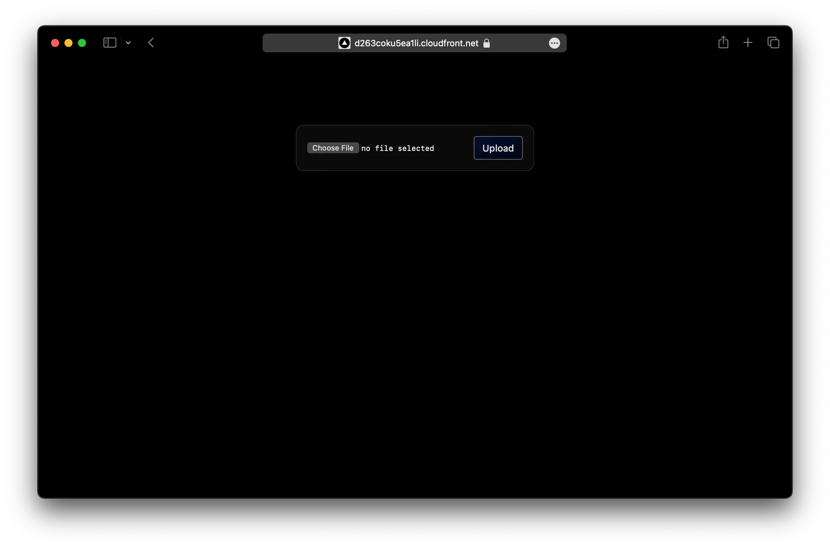Expand the browser tab switcher dropdown
The width and height of the screenshot is (830, 548).
click(x=128, y=43)
